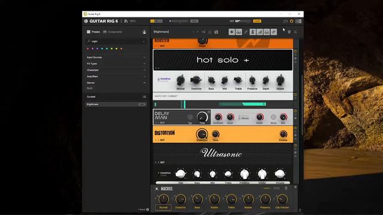Image resolution: width=383 pixels, height=215 pixels.
Task: Toggle power on the Matched Cabinet
Action: pyautogui.click(x=295, y=94)
